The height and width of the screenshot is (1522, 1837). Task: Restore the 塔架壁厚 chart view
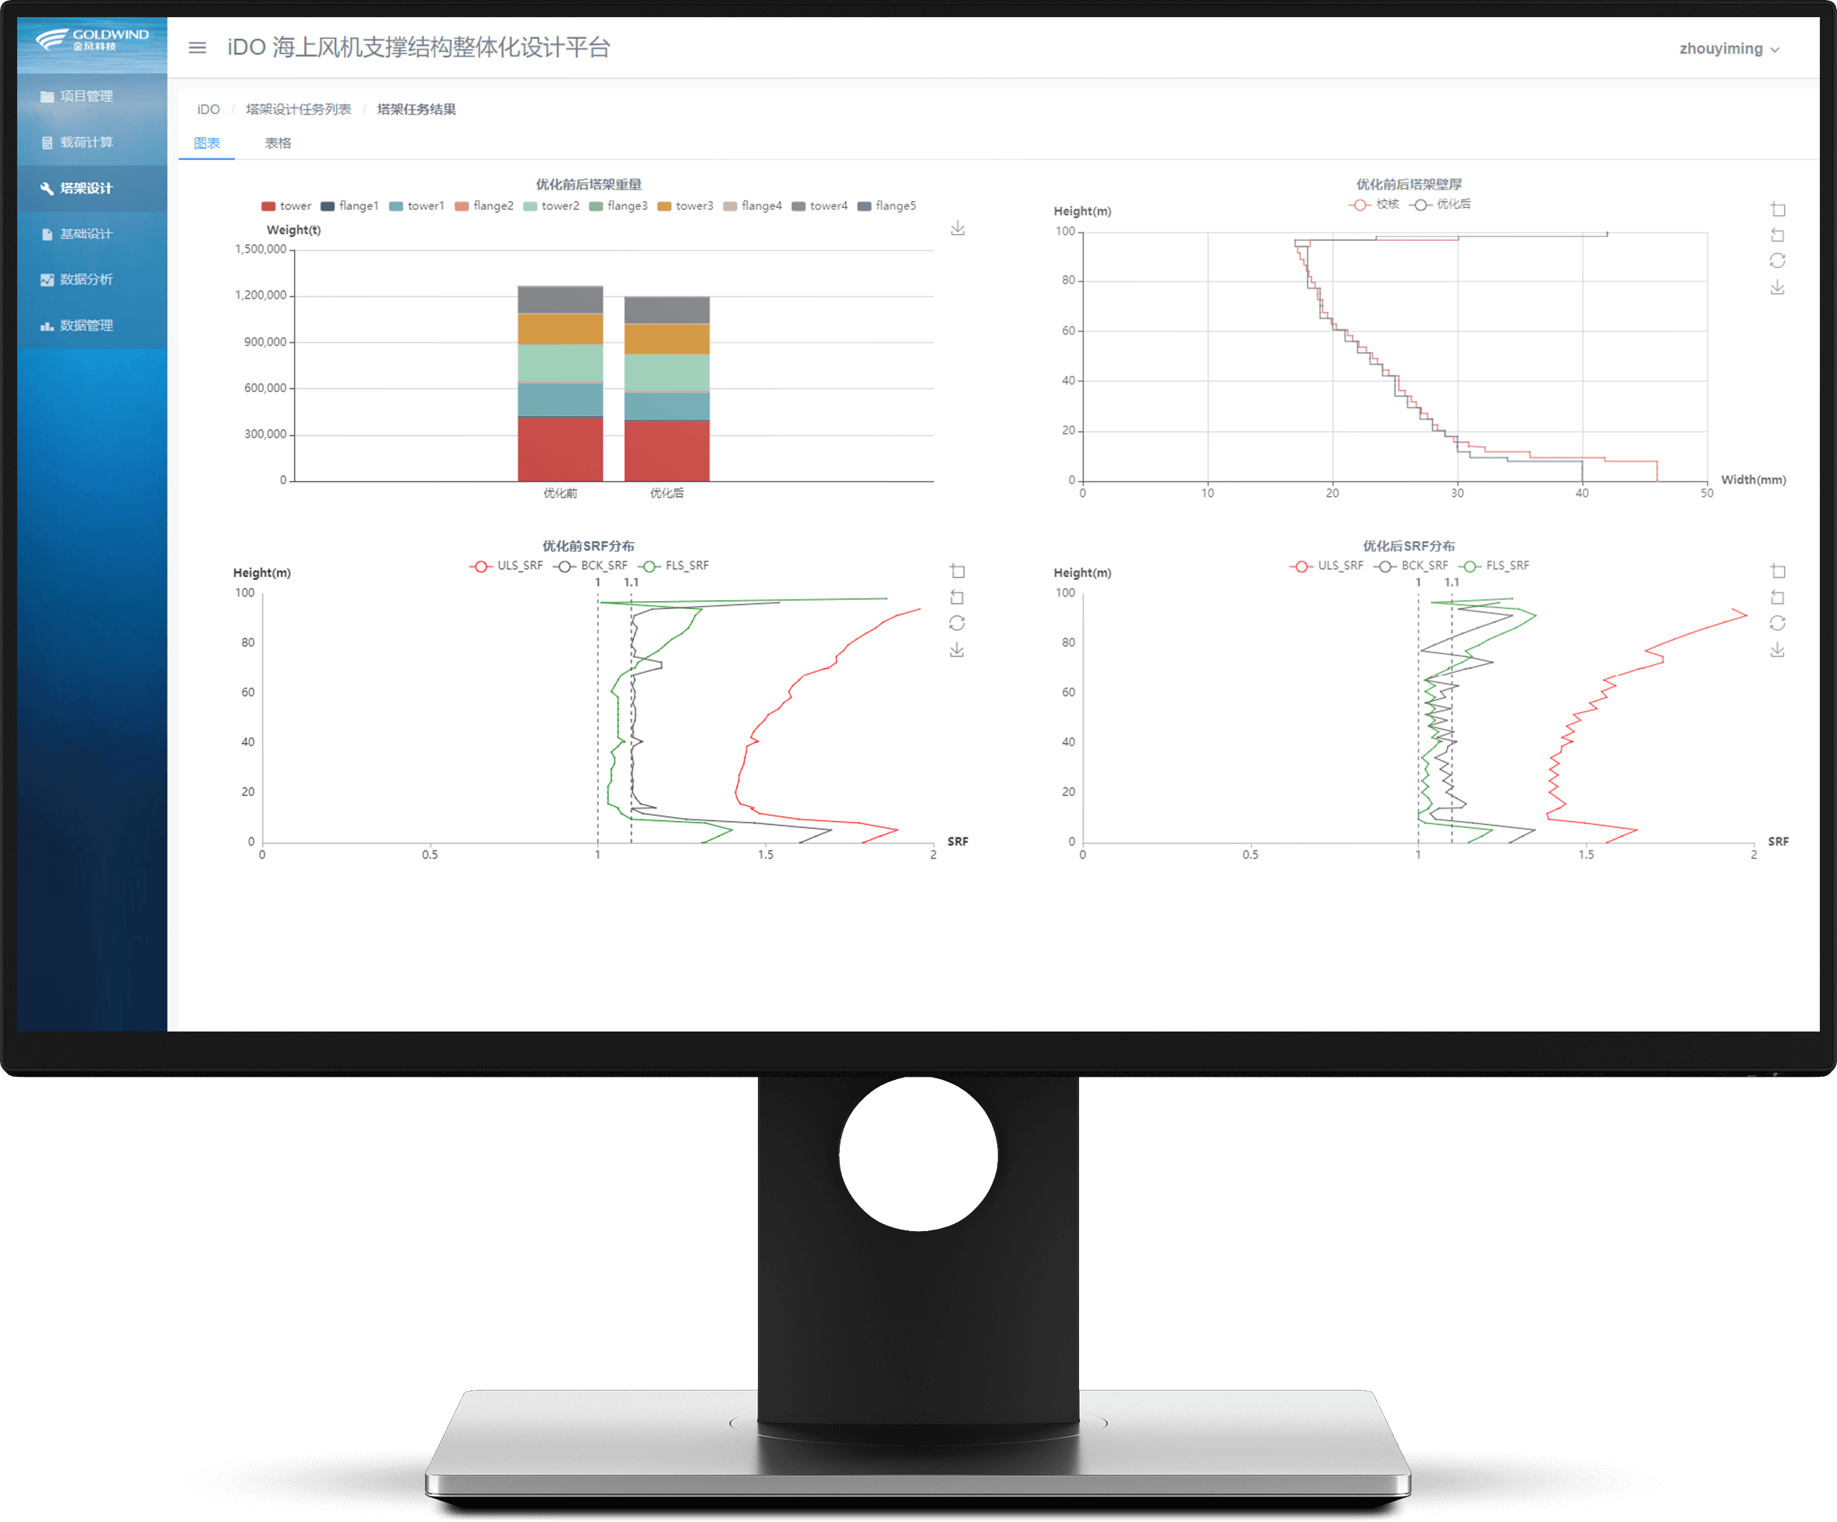coord(1778,261)
